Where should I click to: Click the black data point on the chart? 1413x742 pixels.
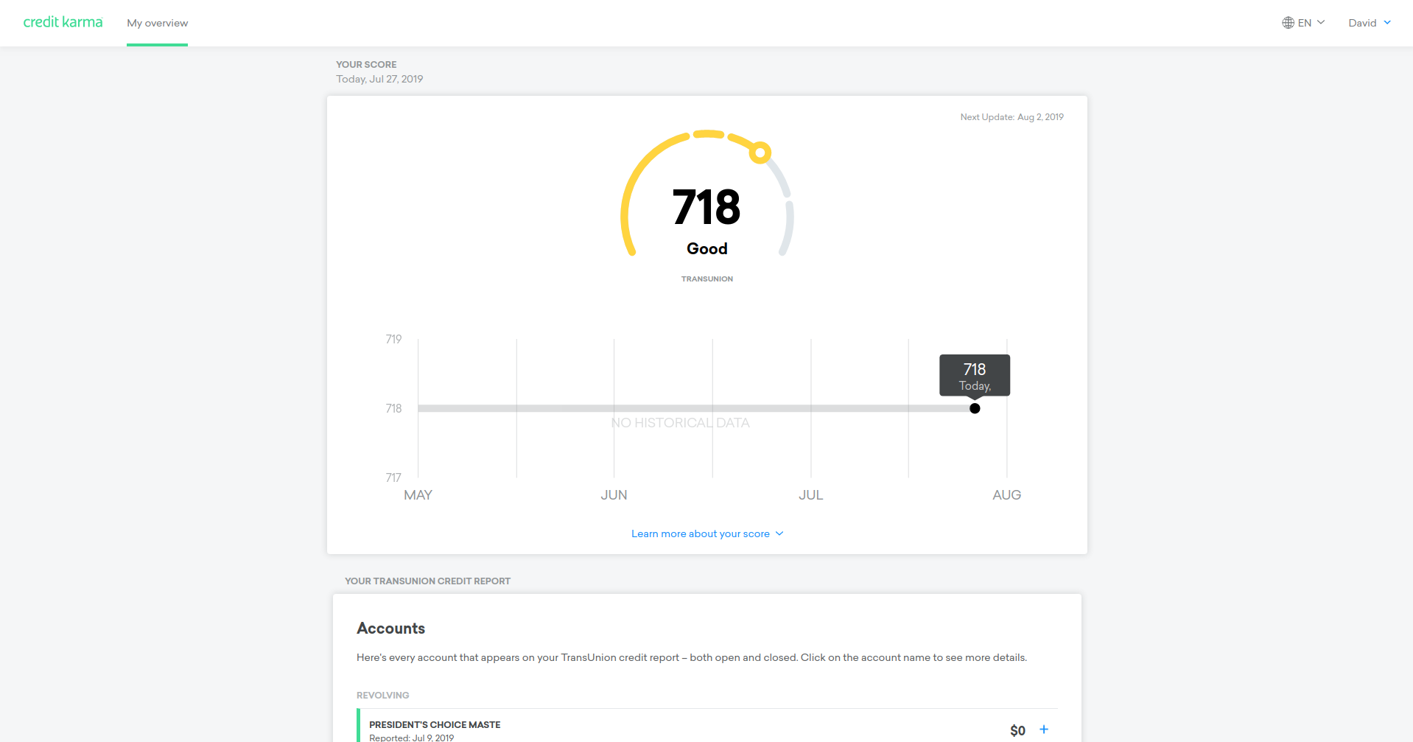click(975, 408)
